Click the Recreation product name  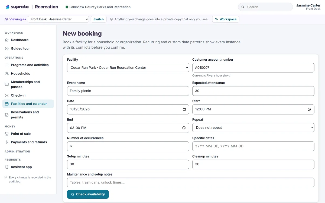(47, 7)
